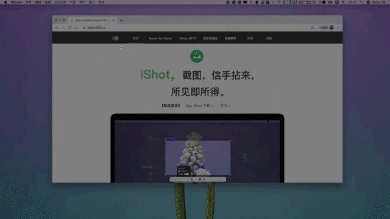Bookmark this page with the star icon

(x=313, y=27)
